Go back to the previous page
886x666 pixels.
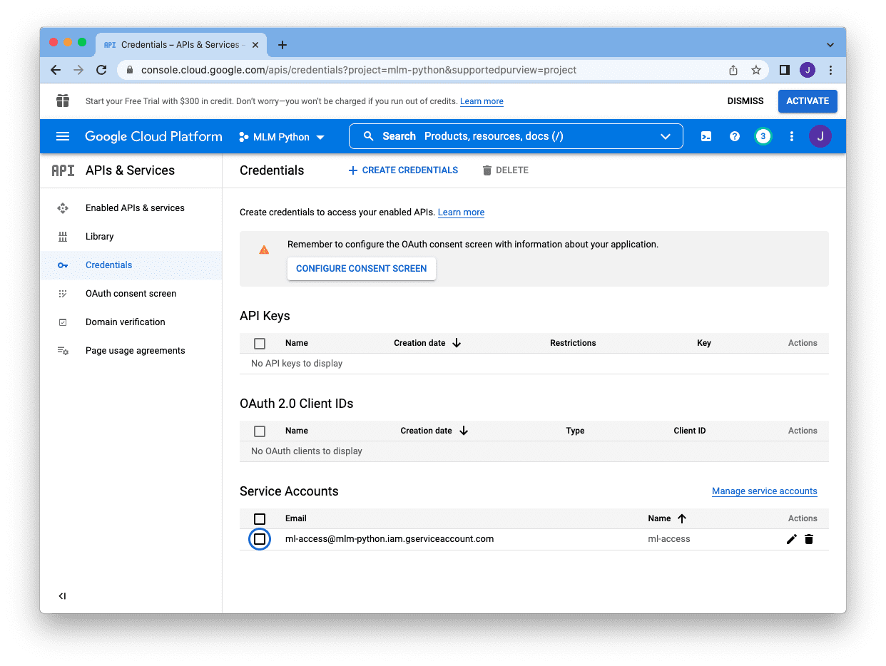[56, 70]
